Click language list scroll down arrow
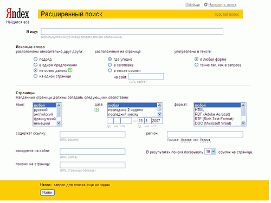Screen dimensions: 271x203 (x=59, y=123)
